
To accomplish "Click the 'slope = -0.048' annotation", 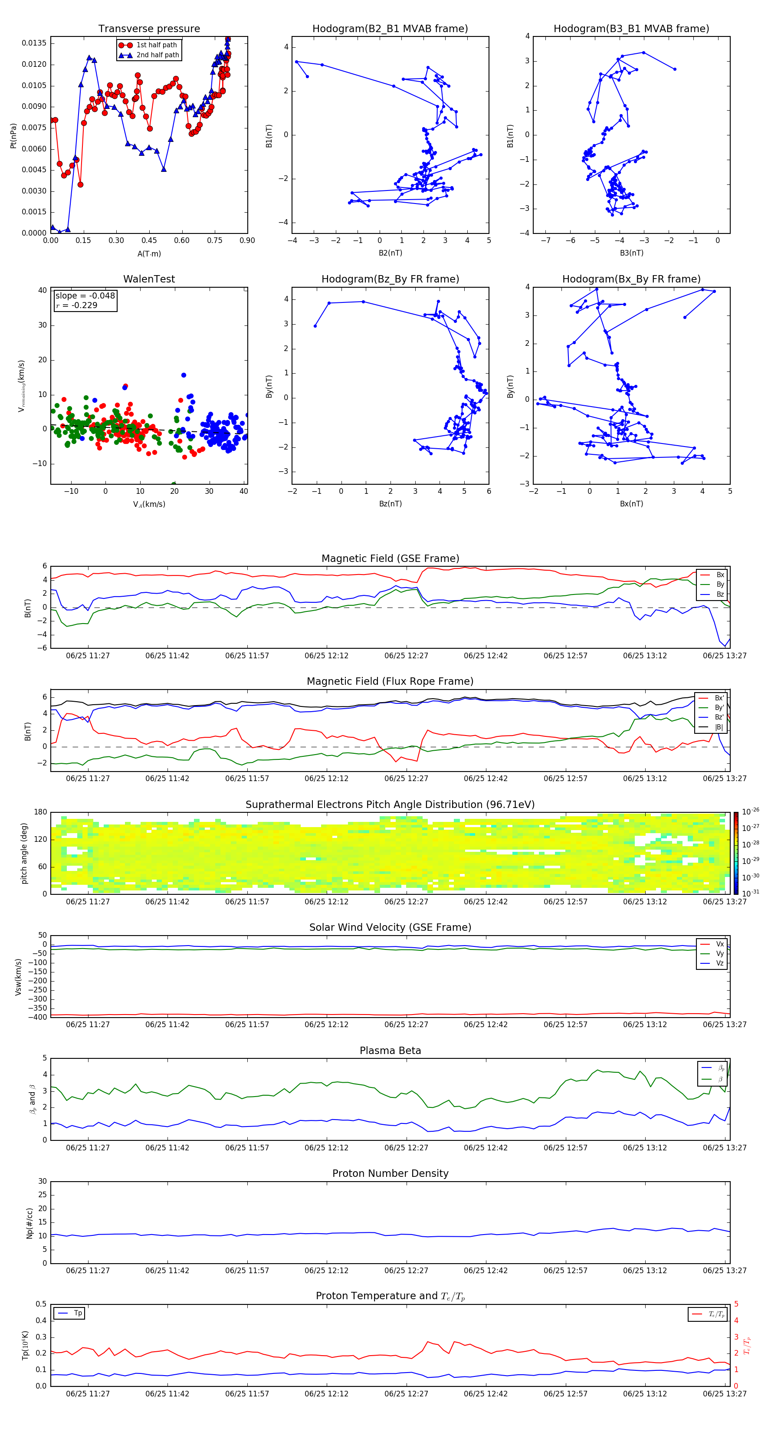I will pyautogui.click(x=85, y=296).
